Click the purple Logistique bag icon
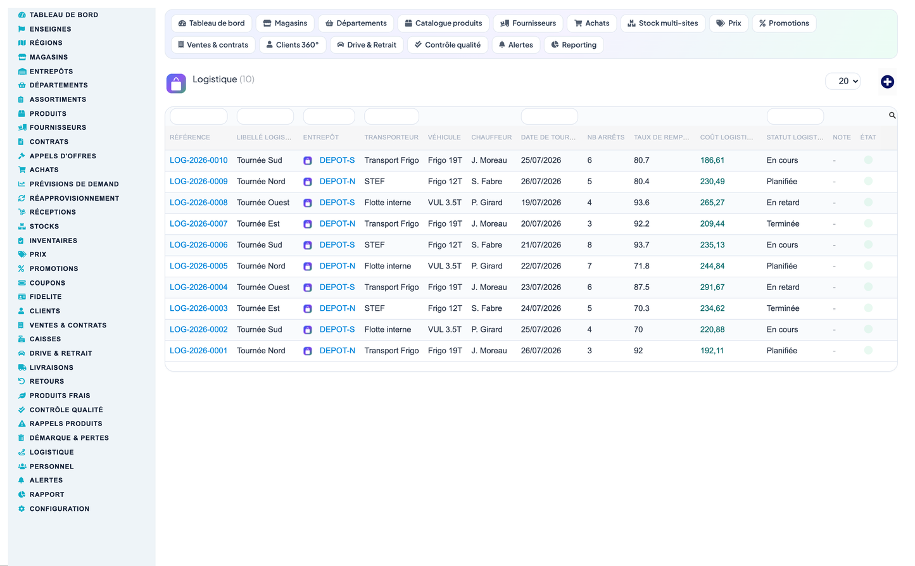Image resolution: width=915 pixels, height=566 pixels. click(176, 84)
